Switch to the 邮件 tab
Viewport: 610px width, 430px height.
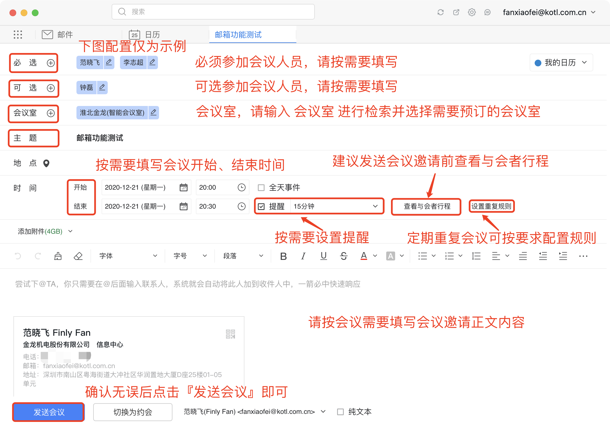[x=57, y=35]
